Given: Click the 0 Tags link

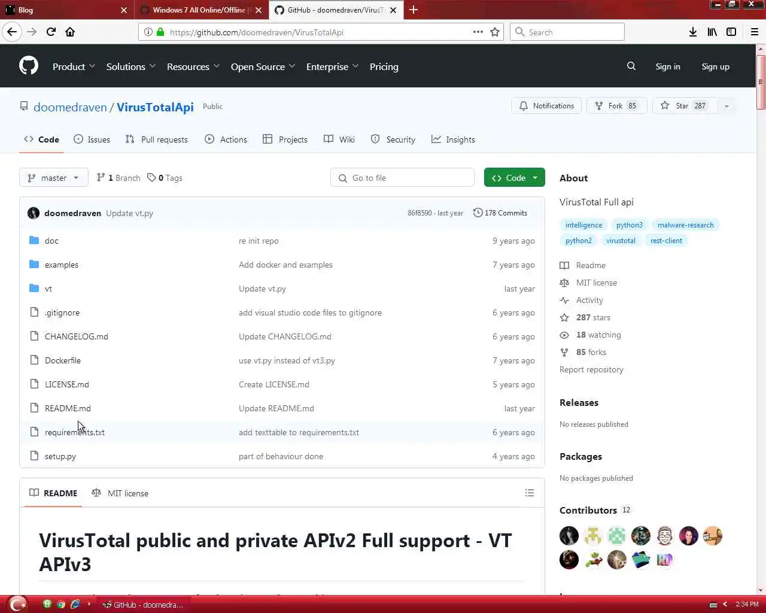Looking at the screenshot, I should [x=165, y=178].
